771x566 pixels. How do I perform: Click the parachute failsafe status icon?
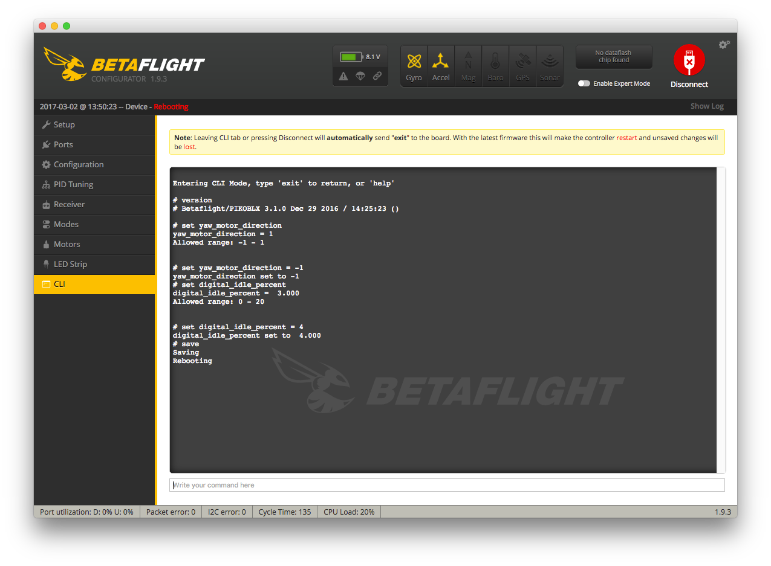[360, 76]
